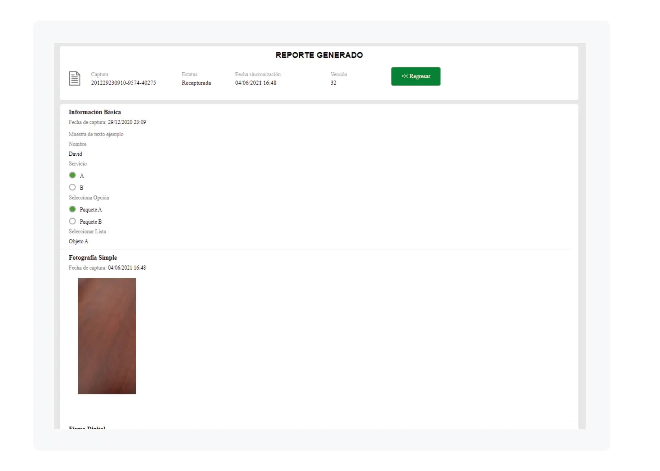Viewport: 660px width, 471px height.
Task: Click the capture ID 201229230910-9574-40275
Action: [123, 83]
